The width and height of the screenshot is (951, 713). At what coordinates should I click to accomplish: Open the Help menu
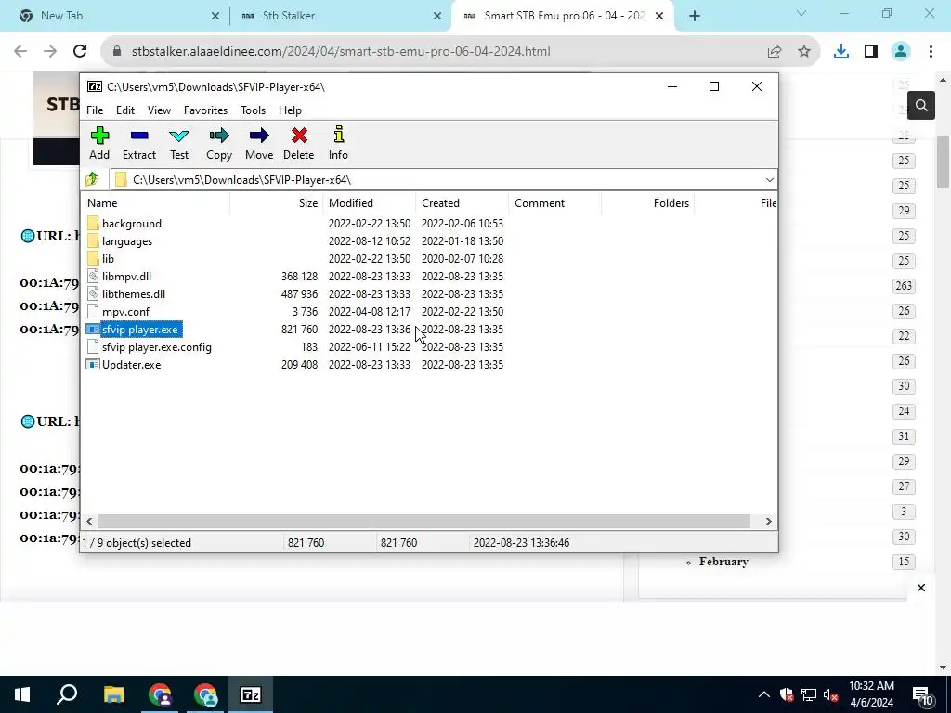pyautogui.click(x=290, y=110)
